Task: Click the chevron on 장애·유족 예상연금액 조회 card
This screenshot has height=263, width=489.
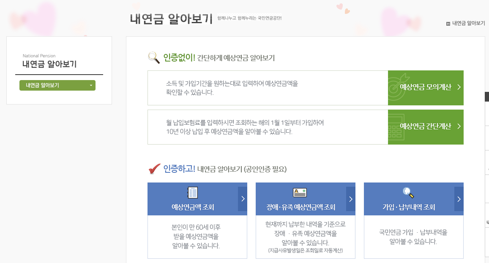Action: point(351,199)
